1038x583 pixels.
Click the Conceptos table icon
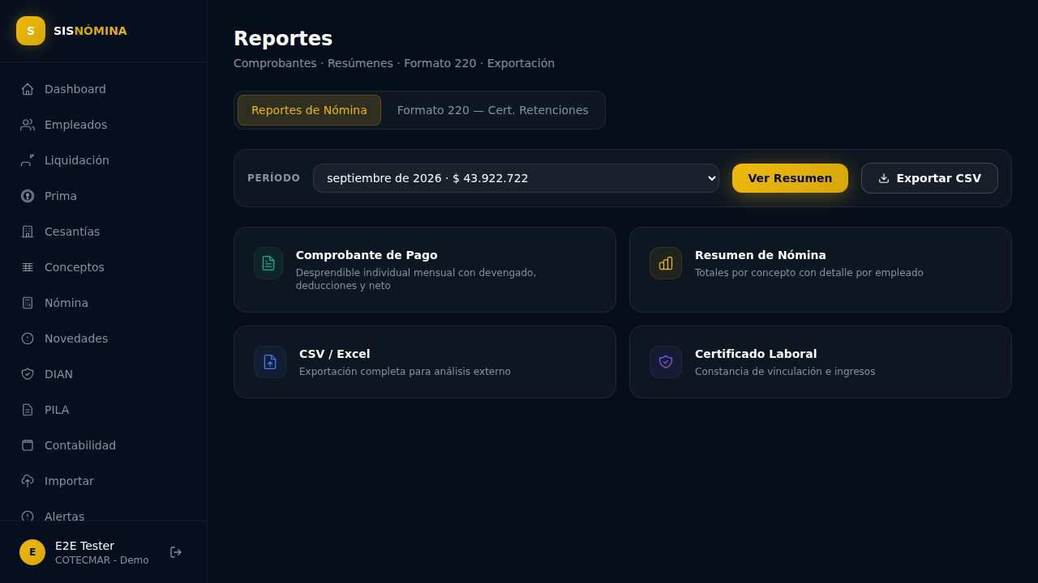[x=28, y=267]
